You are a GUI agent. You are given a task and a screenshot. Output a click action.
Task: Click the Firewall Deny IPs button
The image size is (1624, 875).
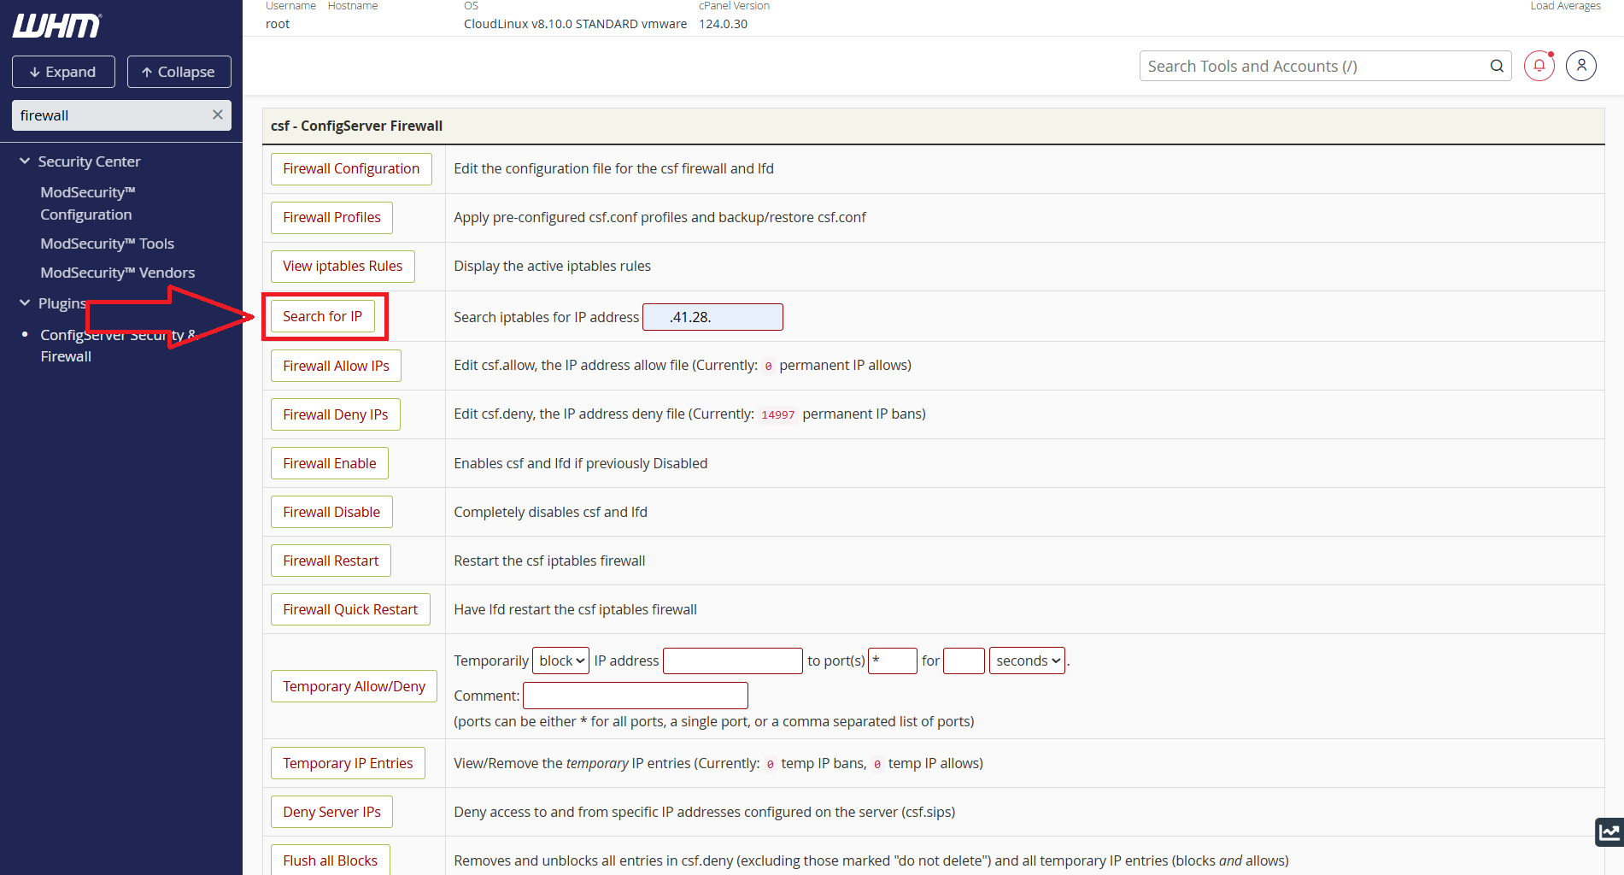tap(335, 414)
